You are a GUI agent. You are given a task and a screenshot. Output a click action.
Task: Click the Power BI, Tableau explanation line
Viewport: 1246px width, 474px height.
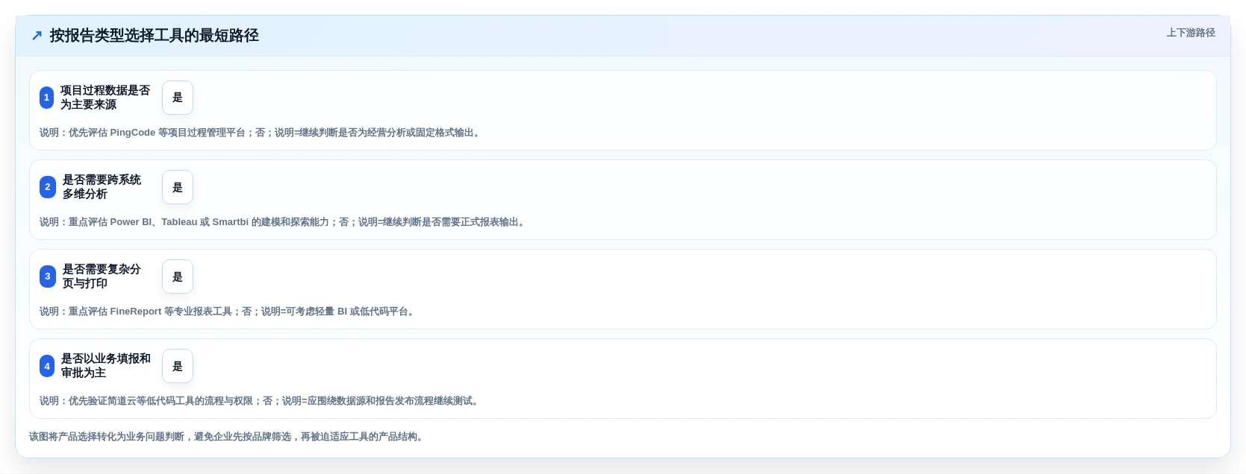(x=284, y=222)
